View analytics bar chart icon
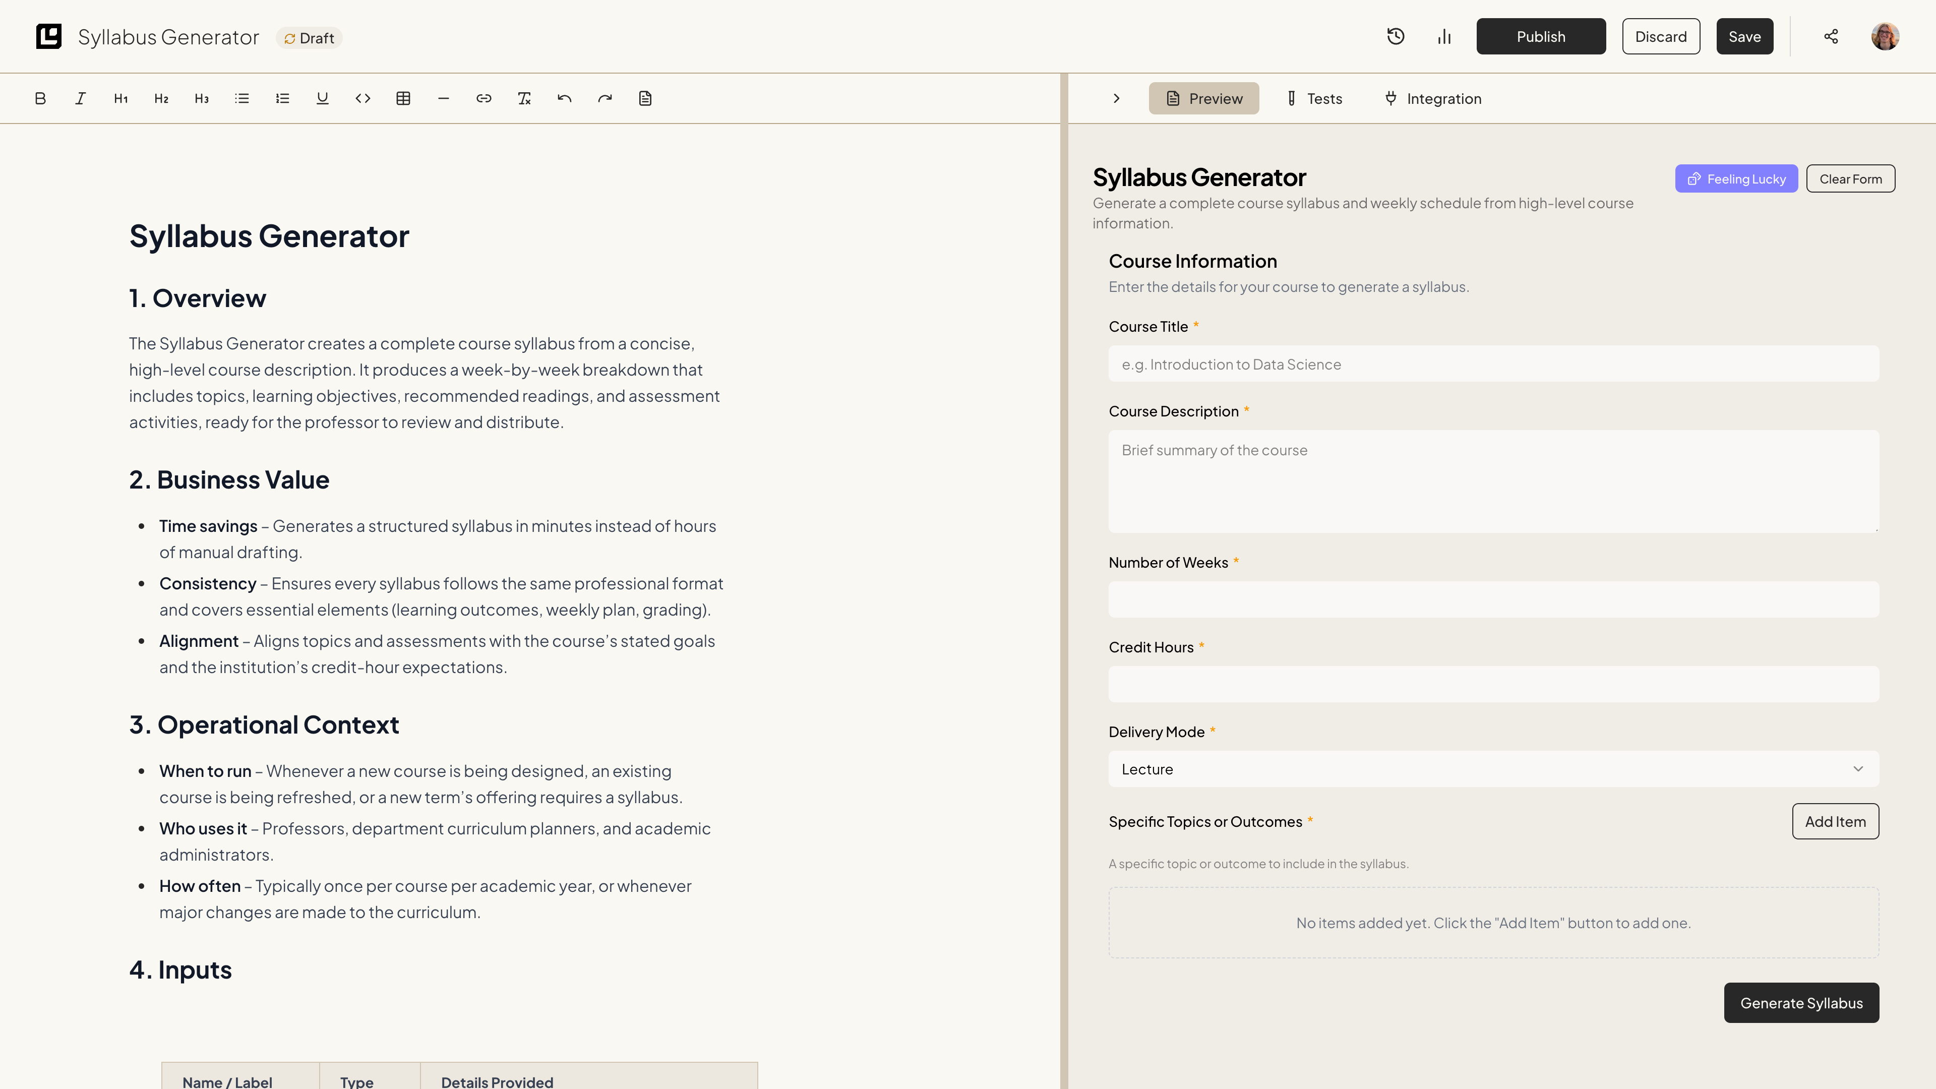The image size is (1936, 1089). pyautogui.click(x=1444, y=37)
